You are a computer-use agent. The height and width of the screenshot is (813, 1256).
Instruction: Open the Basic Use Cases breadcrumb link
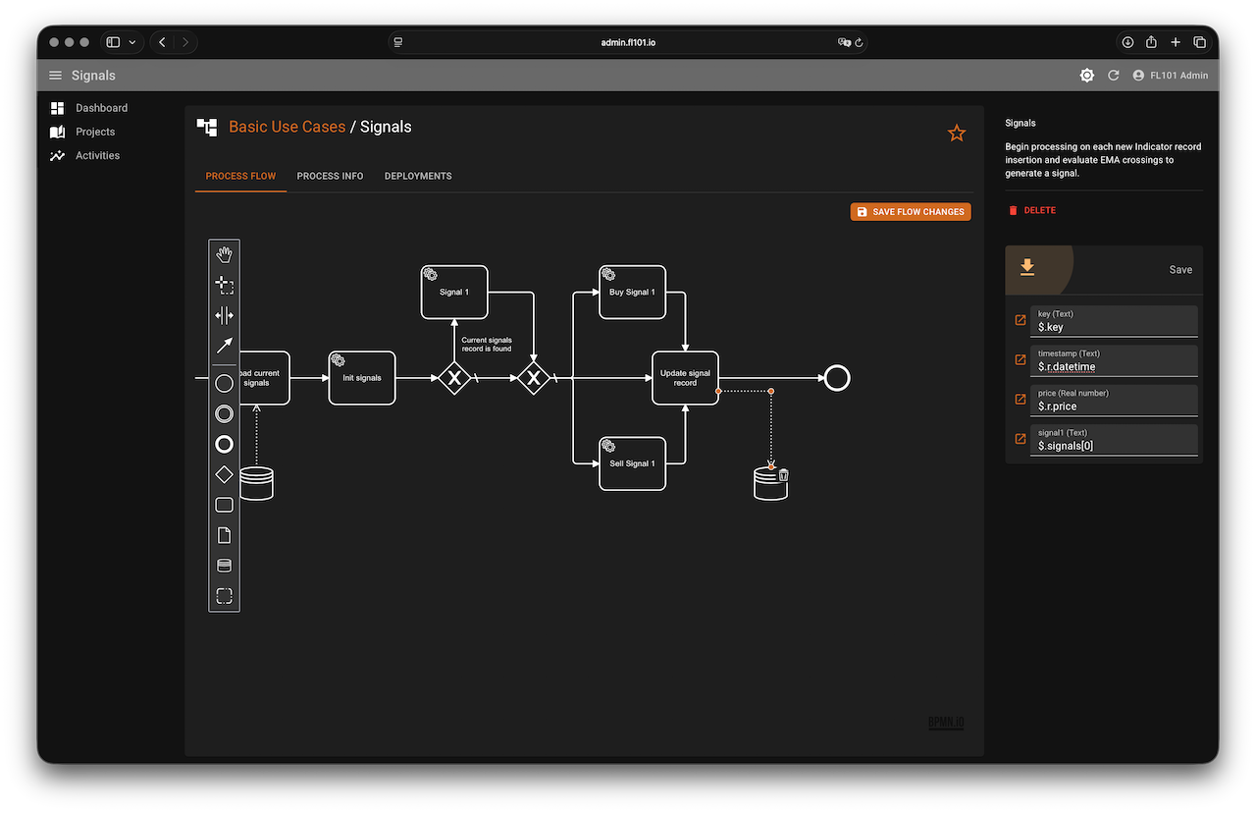[287, 127]
